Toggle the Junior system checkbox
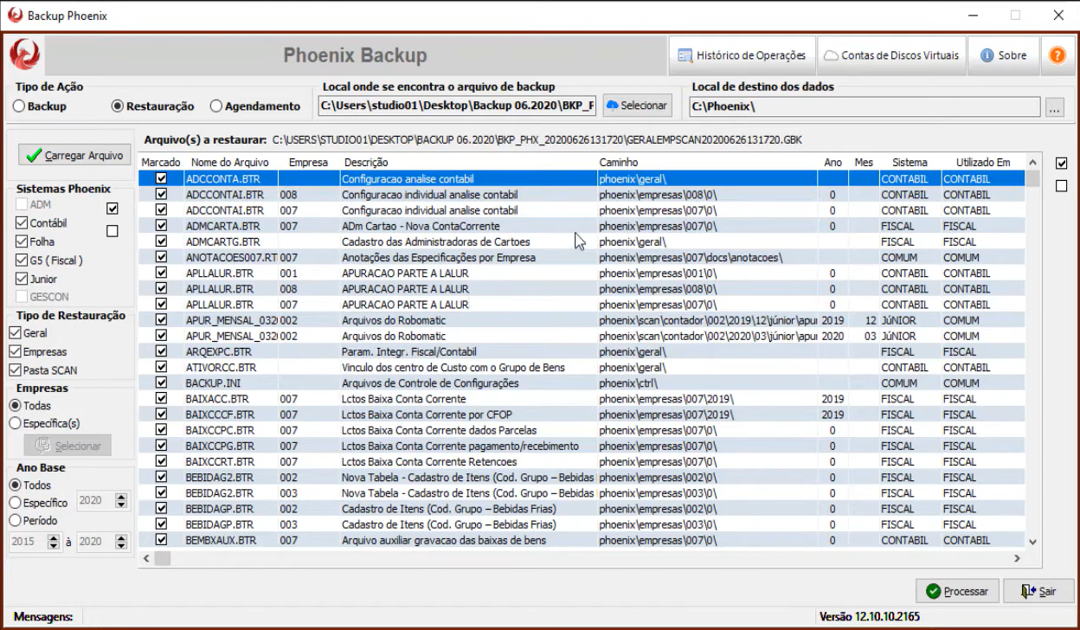This screenshot has height=630, width=1080. click(x=22, y=280)
